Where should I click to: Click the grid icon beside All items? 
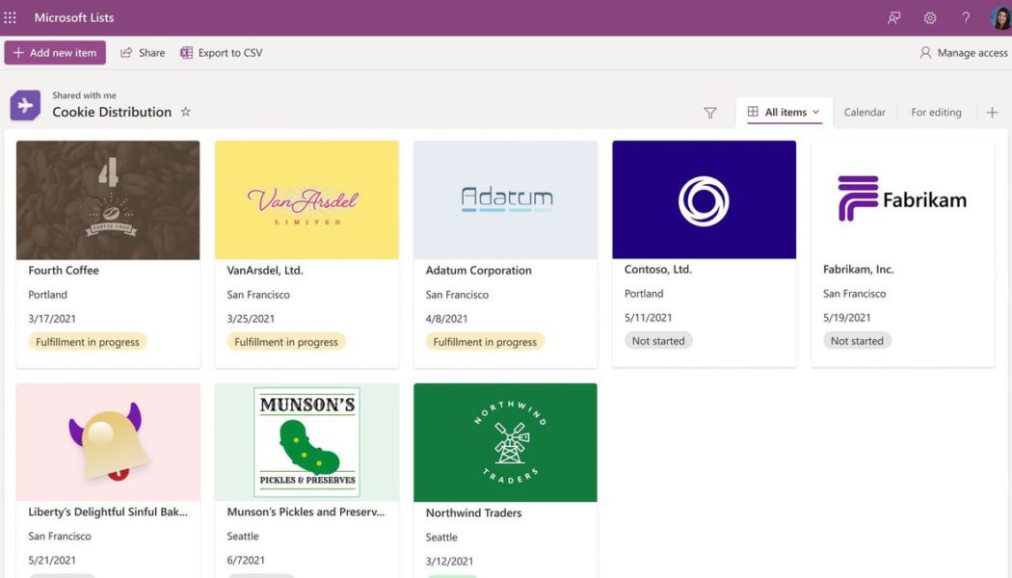(x=754, y=112)
